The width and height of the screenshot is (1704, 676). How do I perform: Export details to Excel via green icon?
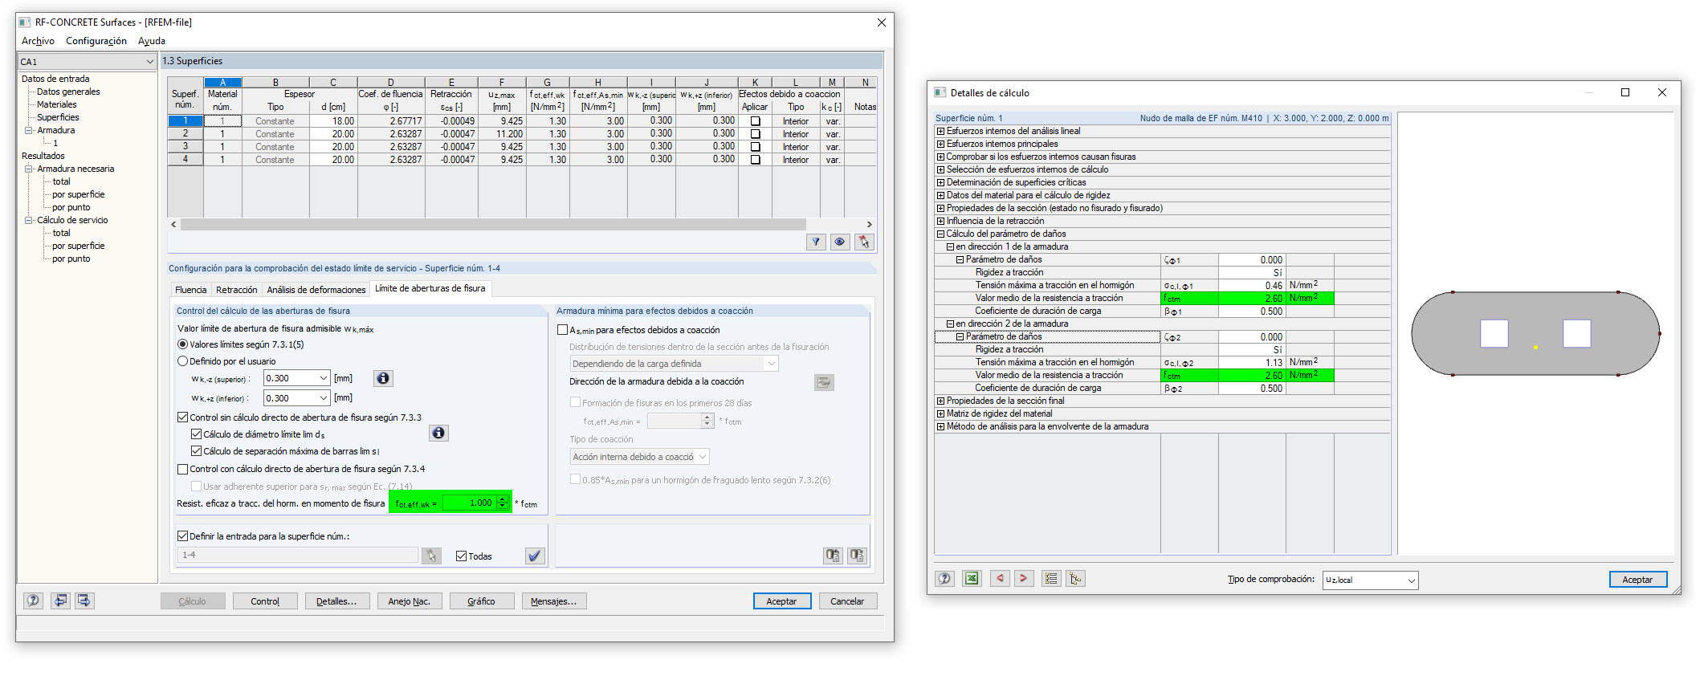[972, 578]
